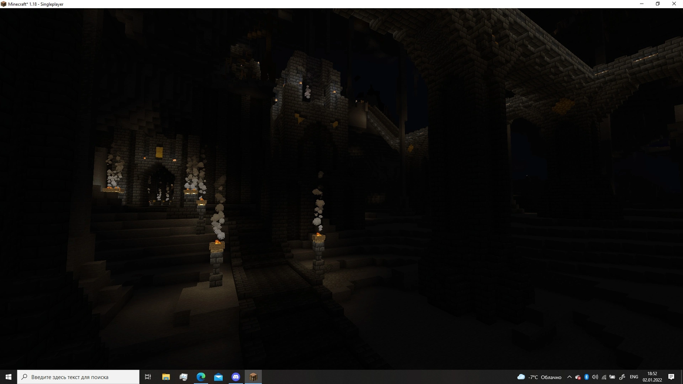Open the notification Action Center
The width and height of the screenshot is (683, 384).
click(671, 377)
